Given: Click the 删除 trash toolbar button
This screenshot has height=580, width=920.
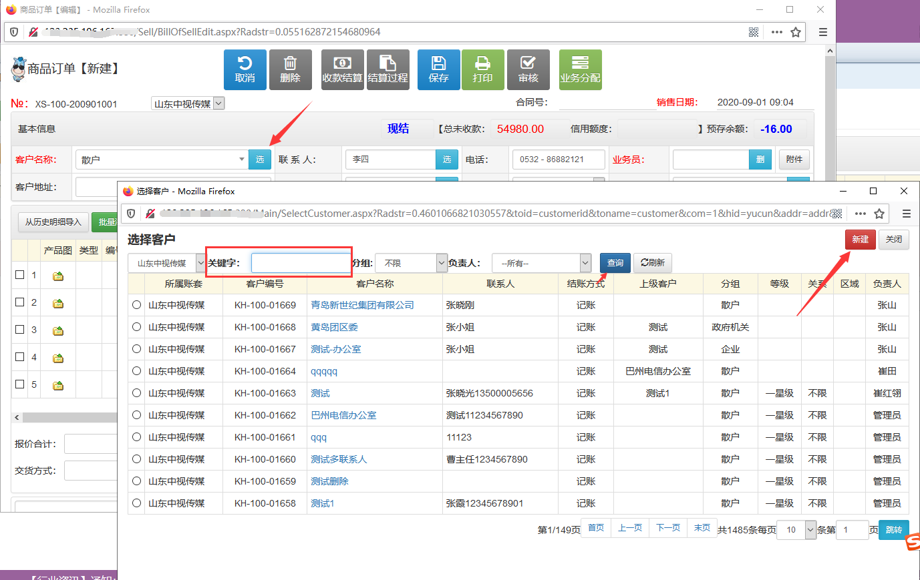Looking at the screenshot, I should (x=290, y=69).
